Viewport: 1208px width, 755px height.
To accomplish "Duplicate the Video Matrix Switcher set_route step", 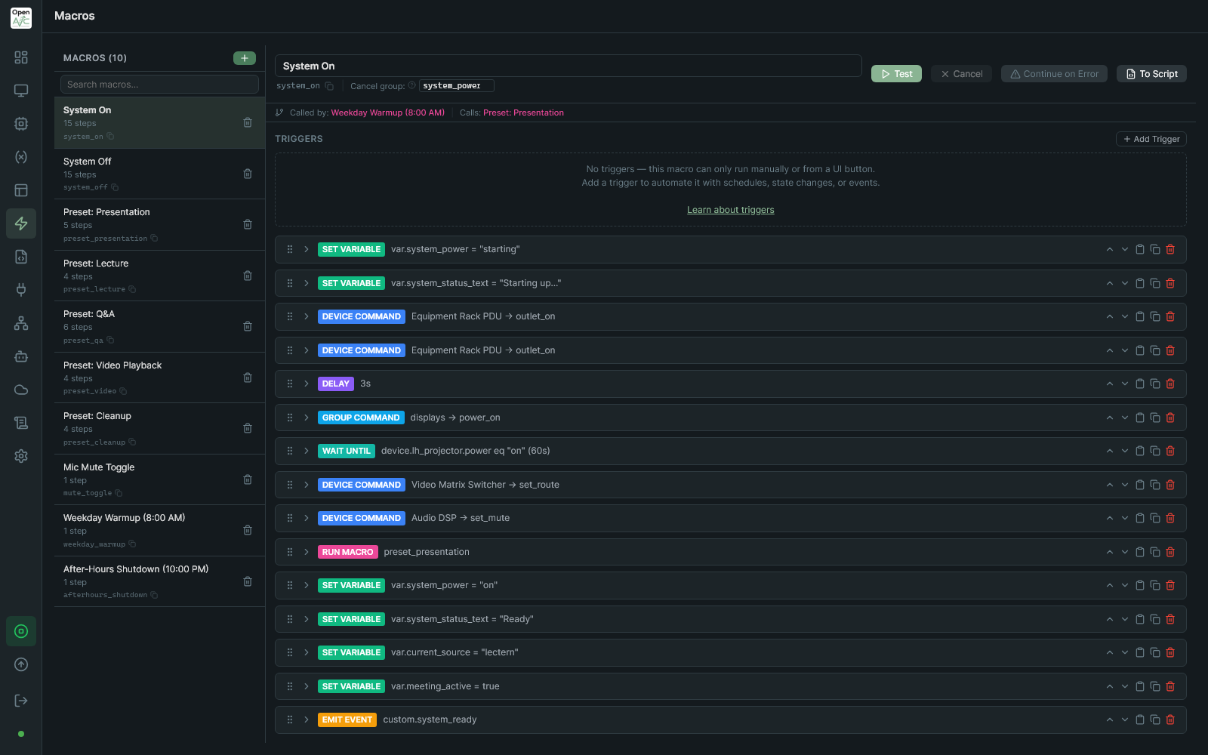I will point(1155,485).
